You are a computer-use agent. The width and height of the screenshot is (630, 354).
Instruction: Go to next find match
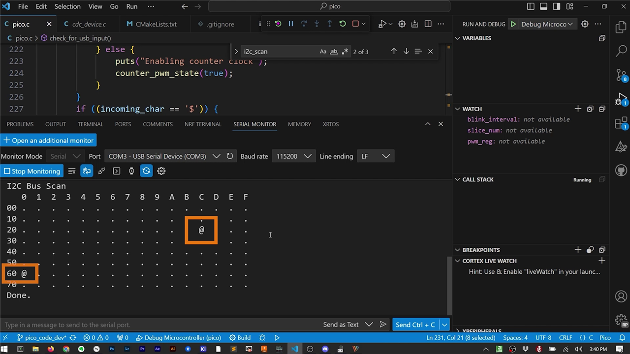point(406,51)
